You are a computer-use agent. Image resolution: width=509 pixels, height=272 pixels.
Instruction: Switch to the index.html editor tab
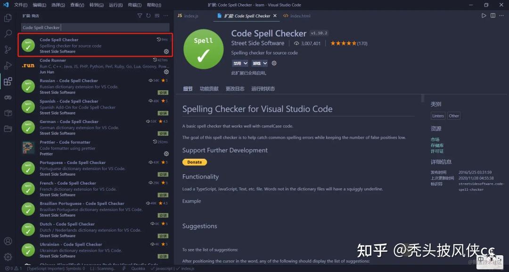coord(297,16)
